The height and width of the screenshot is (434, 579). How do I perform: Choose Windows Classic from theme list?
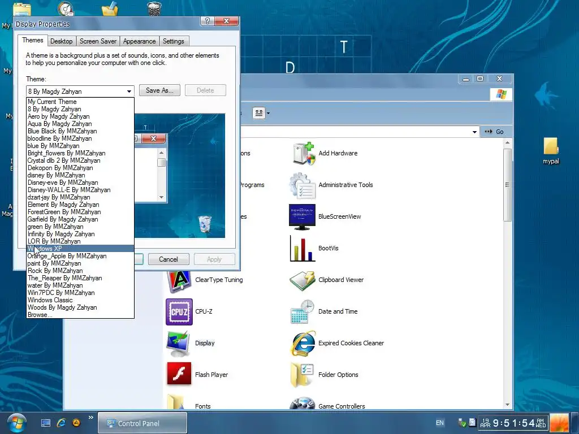(x=80, y=300)
